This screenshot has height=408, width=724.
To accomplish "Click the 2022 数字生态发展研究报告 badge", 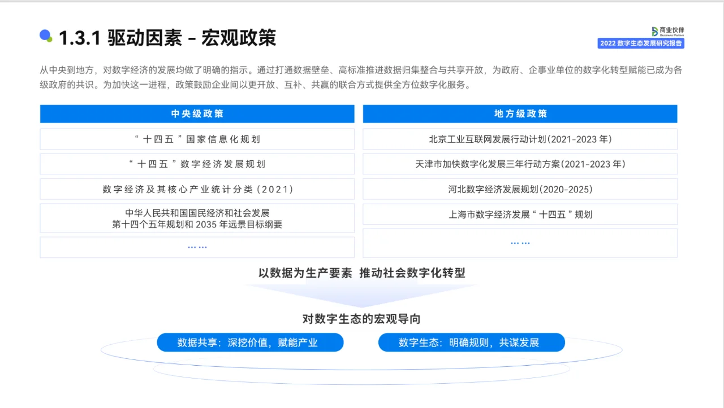I will tap(641, 43).
